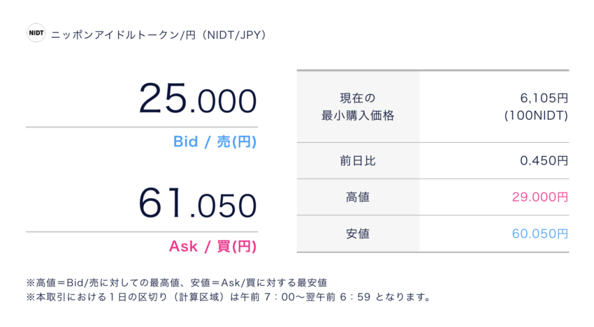Click the pink 29.000円 high value
The image size is (594, 327).
pos(539,197)
